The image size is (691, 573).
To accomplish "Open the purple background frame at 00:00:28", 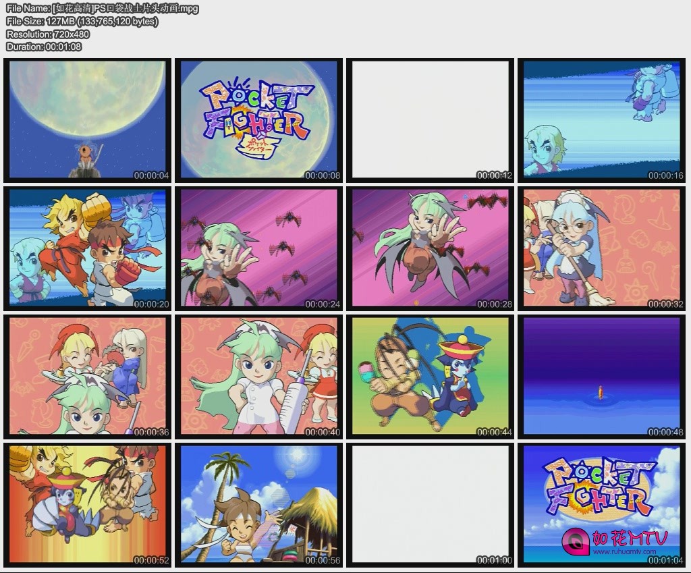I will click(430, 248).
